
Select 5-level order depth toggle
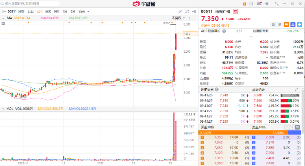click(292, 127)
